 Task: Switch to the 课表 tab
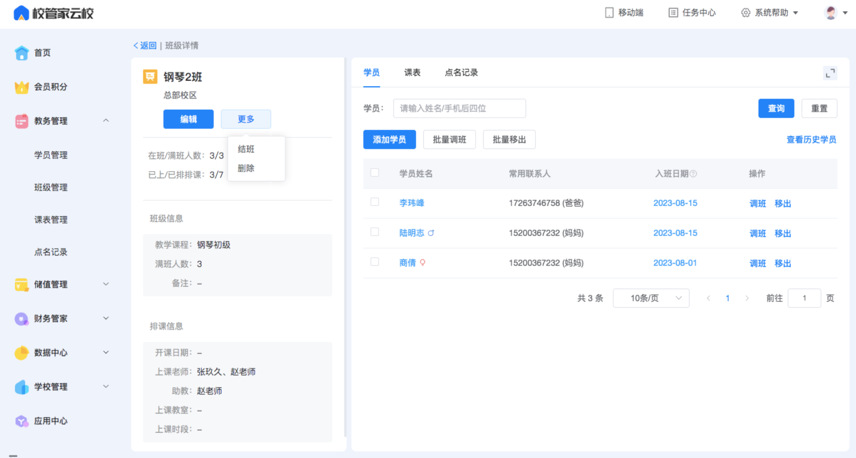pos(412,72)
